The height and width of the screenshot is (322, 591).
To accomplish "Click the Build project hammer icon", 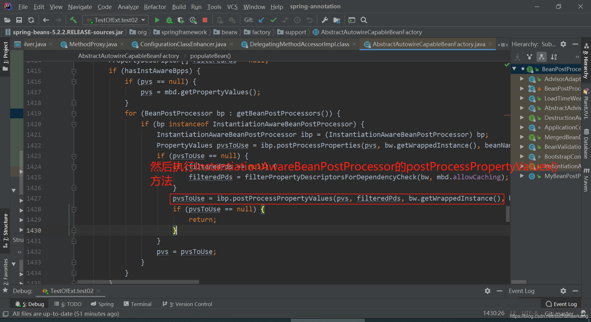I will 73,20.
